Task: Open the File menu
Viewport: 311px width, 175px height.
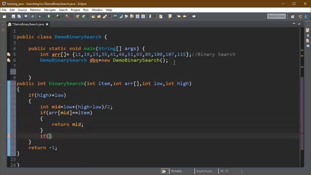Action: (4, 10)
